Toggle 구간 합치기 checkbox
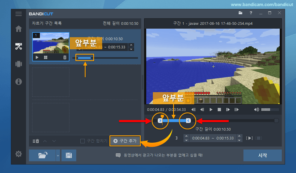This screenshot has width=296, height=173. point(82,141)
